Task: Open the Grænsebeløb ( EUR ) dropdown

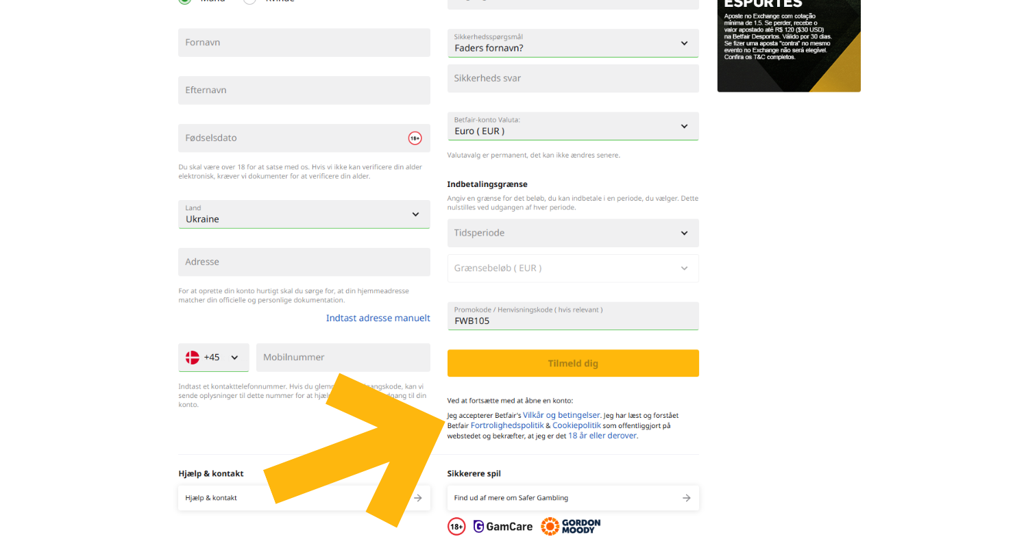Action: (573, 269)
